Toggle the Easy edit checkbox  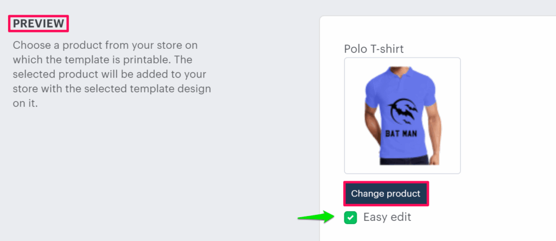pos(351,218)
